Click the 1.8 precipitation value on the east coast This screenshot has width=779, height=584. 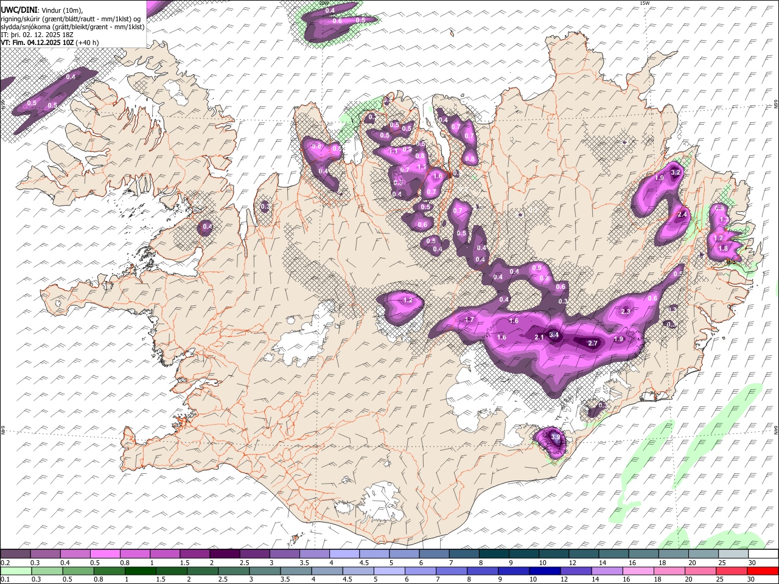723,248
